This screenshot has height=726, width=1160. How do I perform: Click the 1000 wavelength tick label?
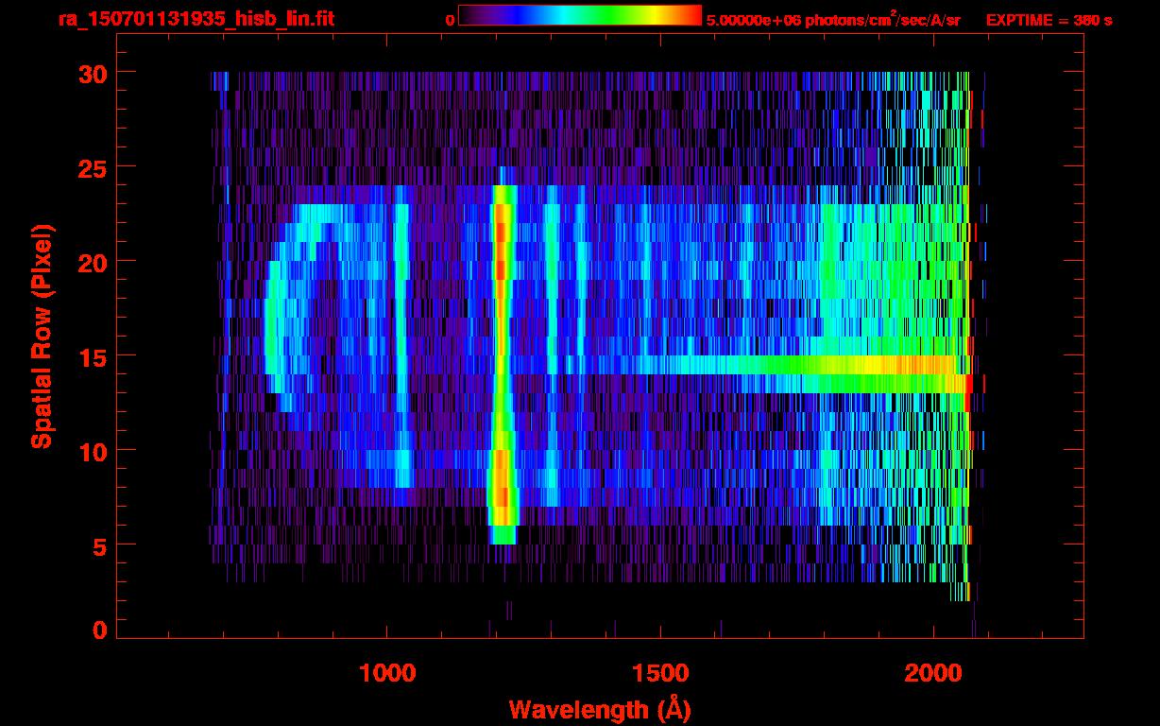point(387,673)
